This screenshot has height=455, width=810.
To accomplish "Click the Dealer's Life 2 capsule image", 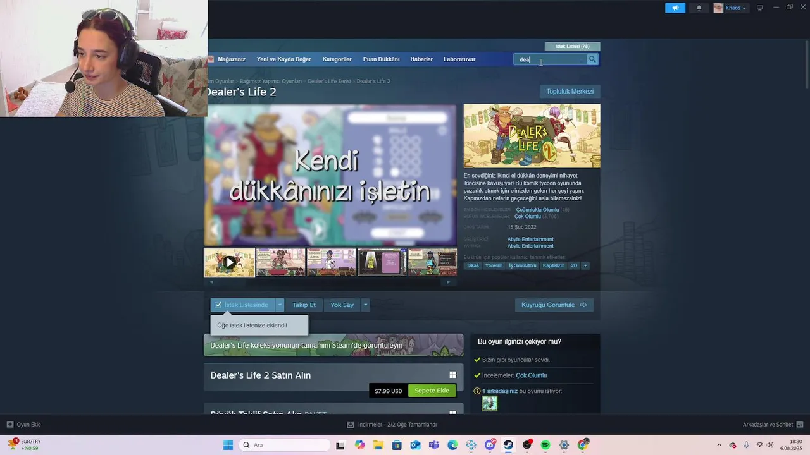I will coord(532,136).
